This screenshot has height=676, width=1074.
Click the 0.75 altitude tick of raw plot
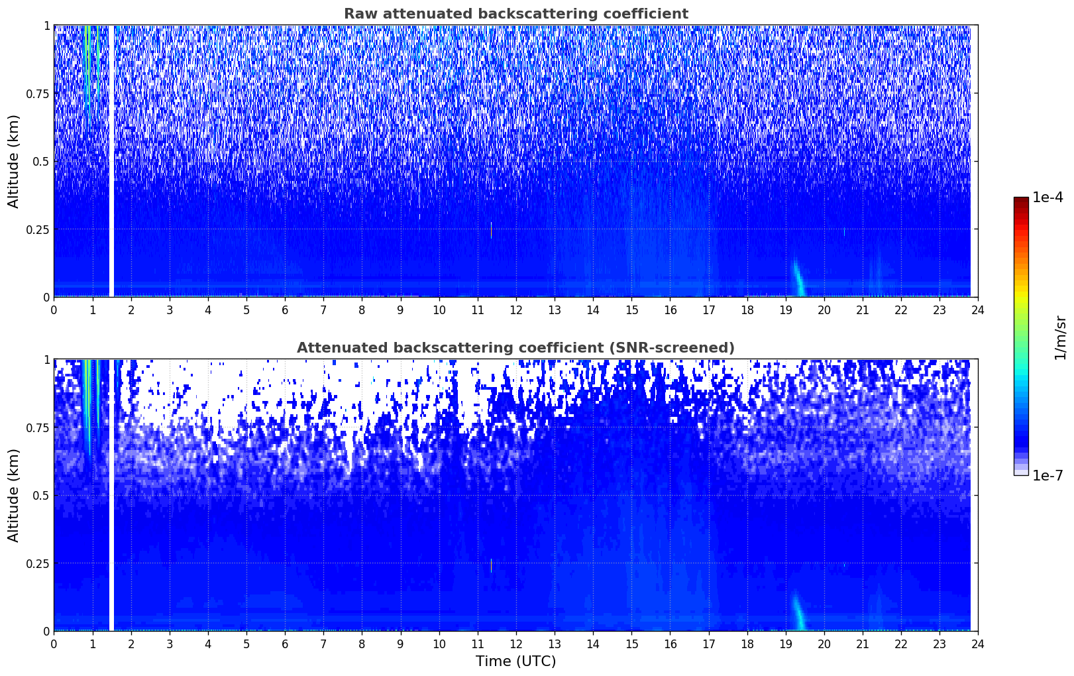click(37, 93)
